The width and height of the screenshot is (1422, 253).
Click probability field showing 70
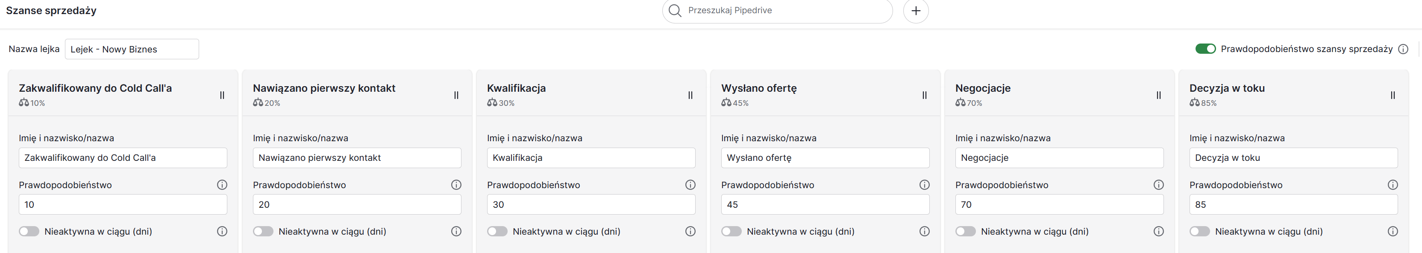[1059, 204]
